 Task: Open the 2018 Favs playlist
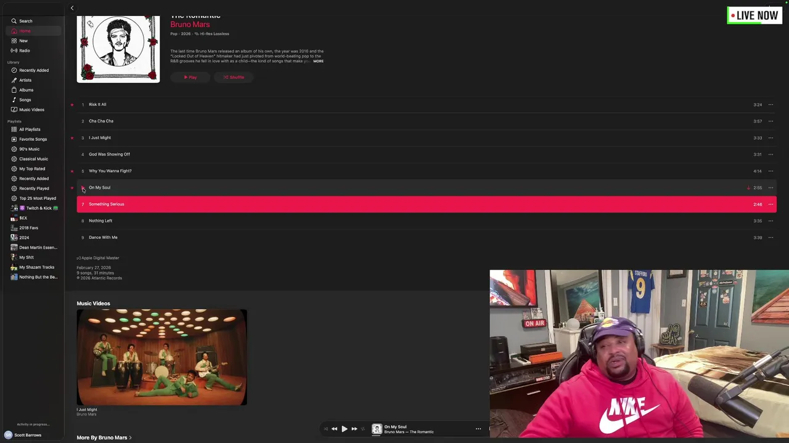click(28, 228)
